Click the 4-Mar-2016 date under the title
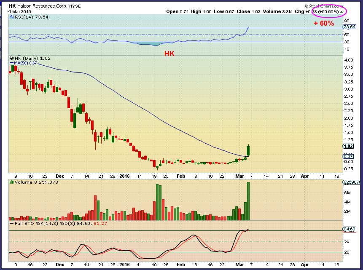The image size is (363, 270). coord(20,11)
